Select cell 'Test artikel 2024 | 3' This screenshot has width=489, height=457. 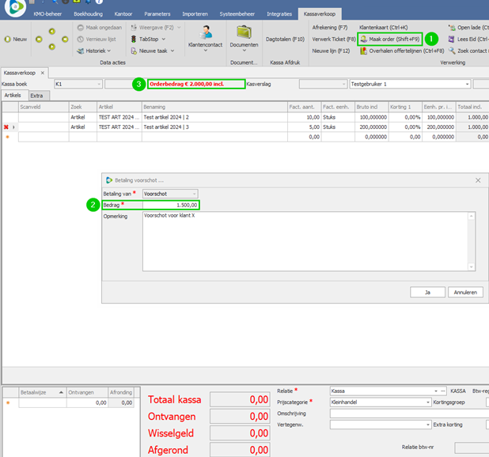[214, 127]
